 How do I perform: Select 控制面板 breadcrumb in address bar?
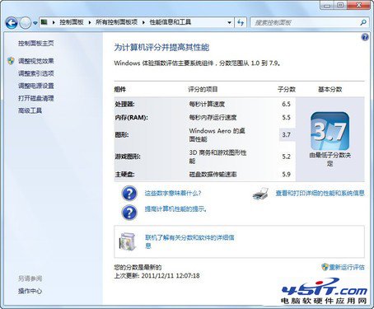[72, 22]
